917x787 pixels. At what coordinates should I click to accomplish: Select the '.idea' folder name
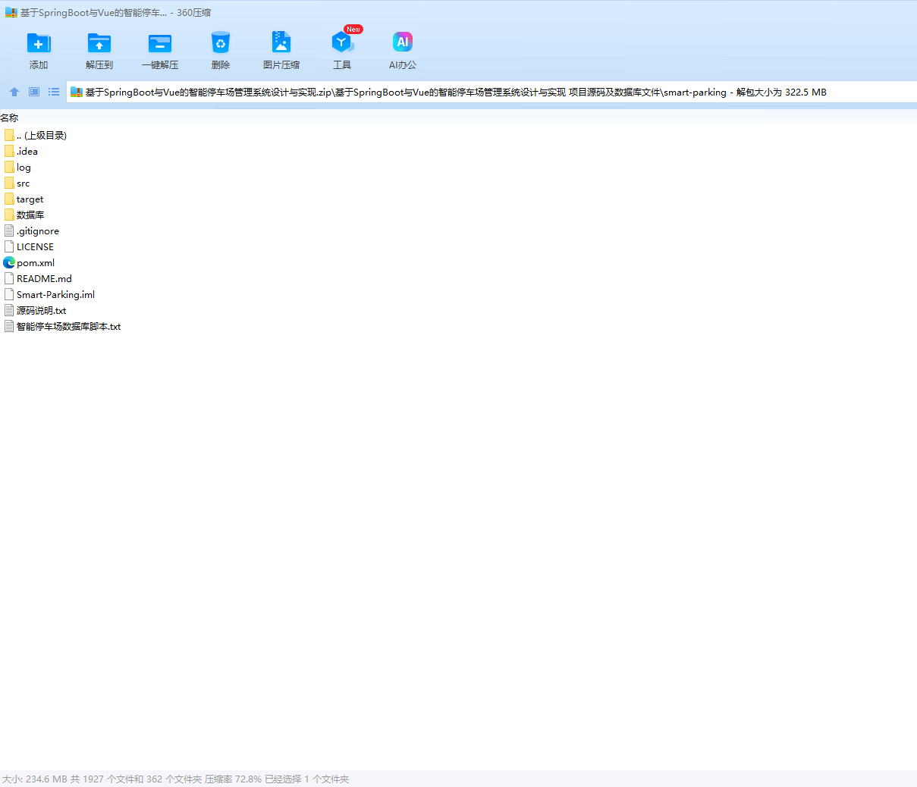click(27, 152)
